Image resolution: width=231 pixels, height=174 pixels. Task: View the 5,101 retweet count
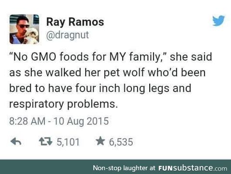(x=68, y=142)
